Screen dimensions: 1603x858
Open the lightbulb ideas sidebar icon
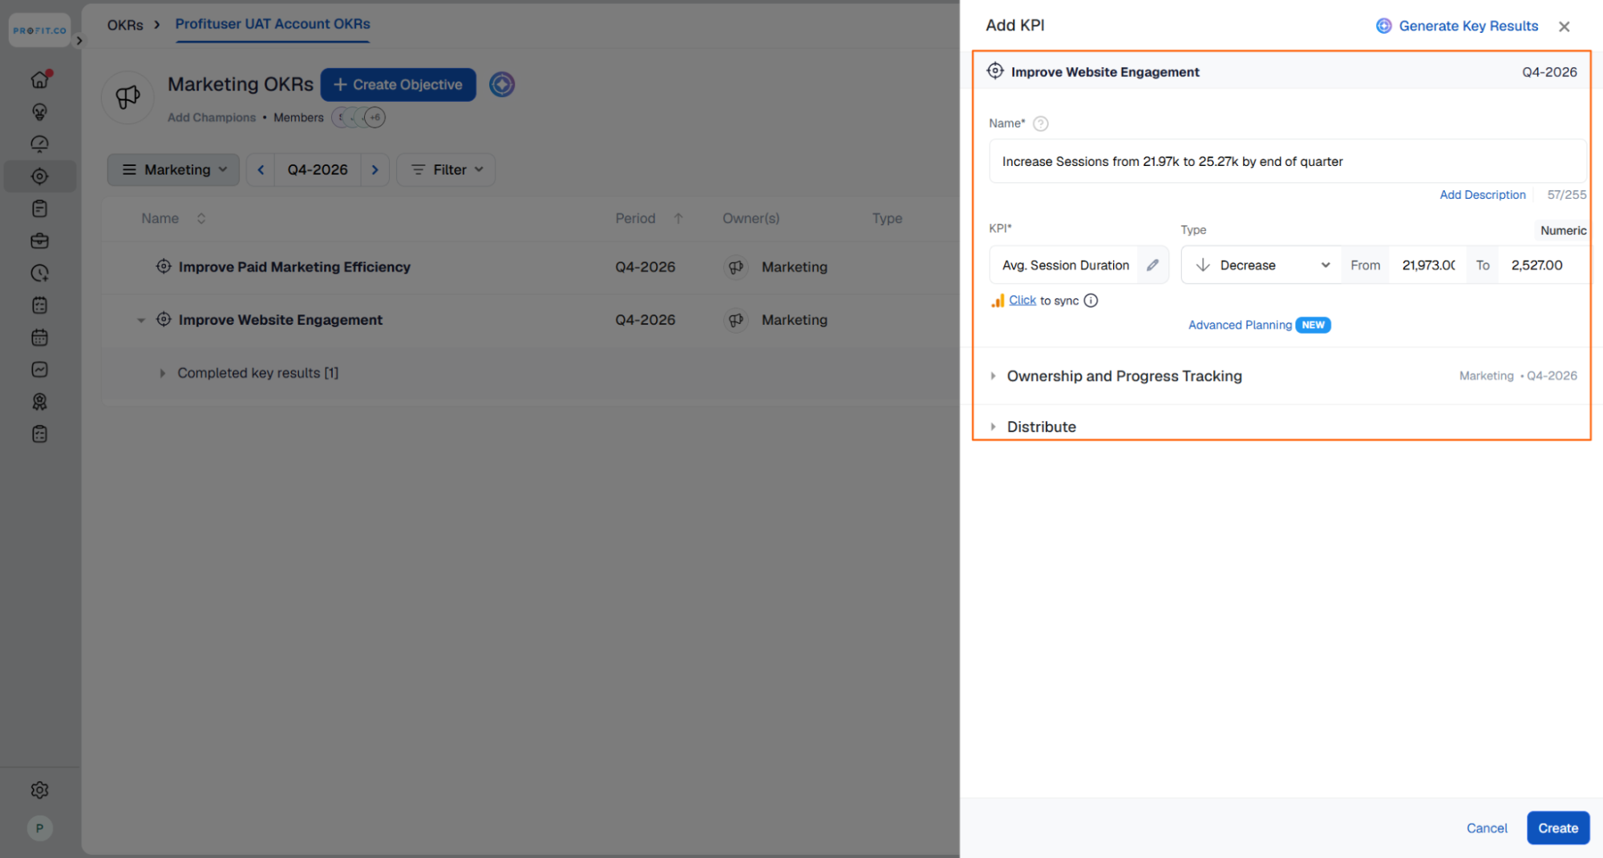pyautogui.click(x=39, y=111)
